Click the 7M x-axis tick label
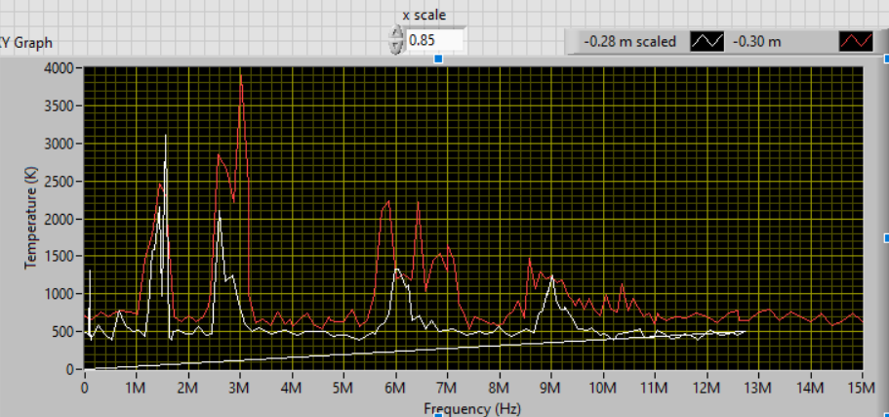 447,388
